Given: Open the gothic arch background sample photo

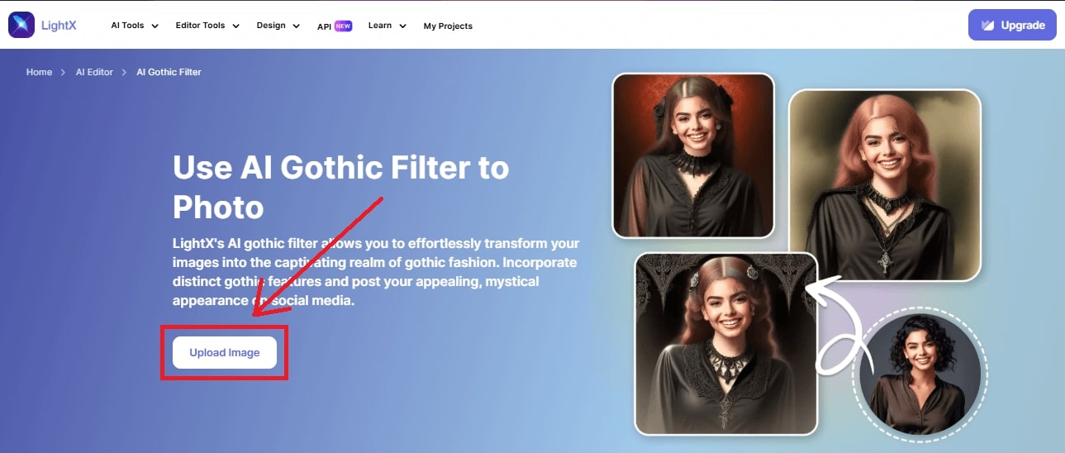Looking at the screenshot, I should [726, 344].
